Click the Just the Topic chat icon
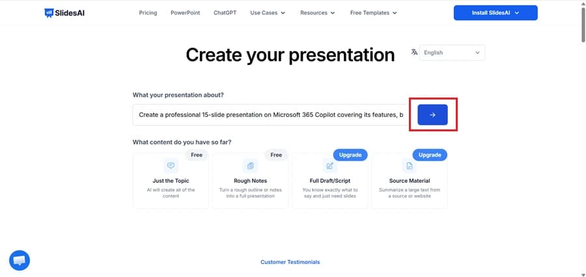 [171, 166]
